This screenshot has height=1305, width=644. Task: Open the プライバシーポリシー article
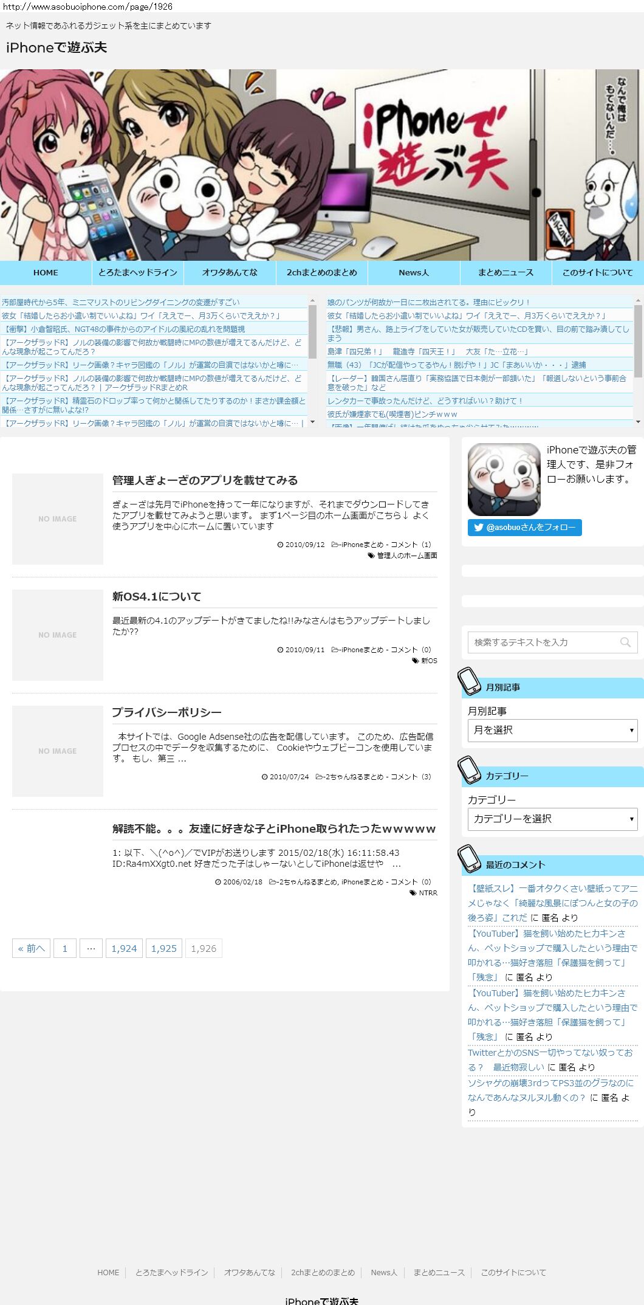click(167, 712)
